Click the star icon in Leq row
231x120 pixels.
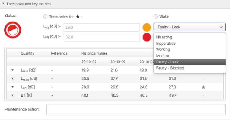click(203, 87)
